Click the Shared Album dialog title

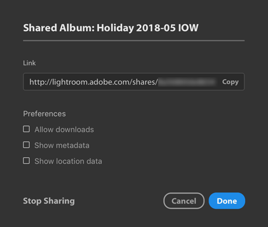pyautogui.click(x=111, y=28)
